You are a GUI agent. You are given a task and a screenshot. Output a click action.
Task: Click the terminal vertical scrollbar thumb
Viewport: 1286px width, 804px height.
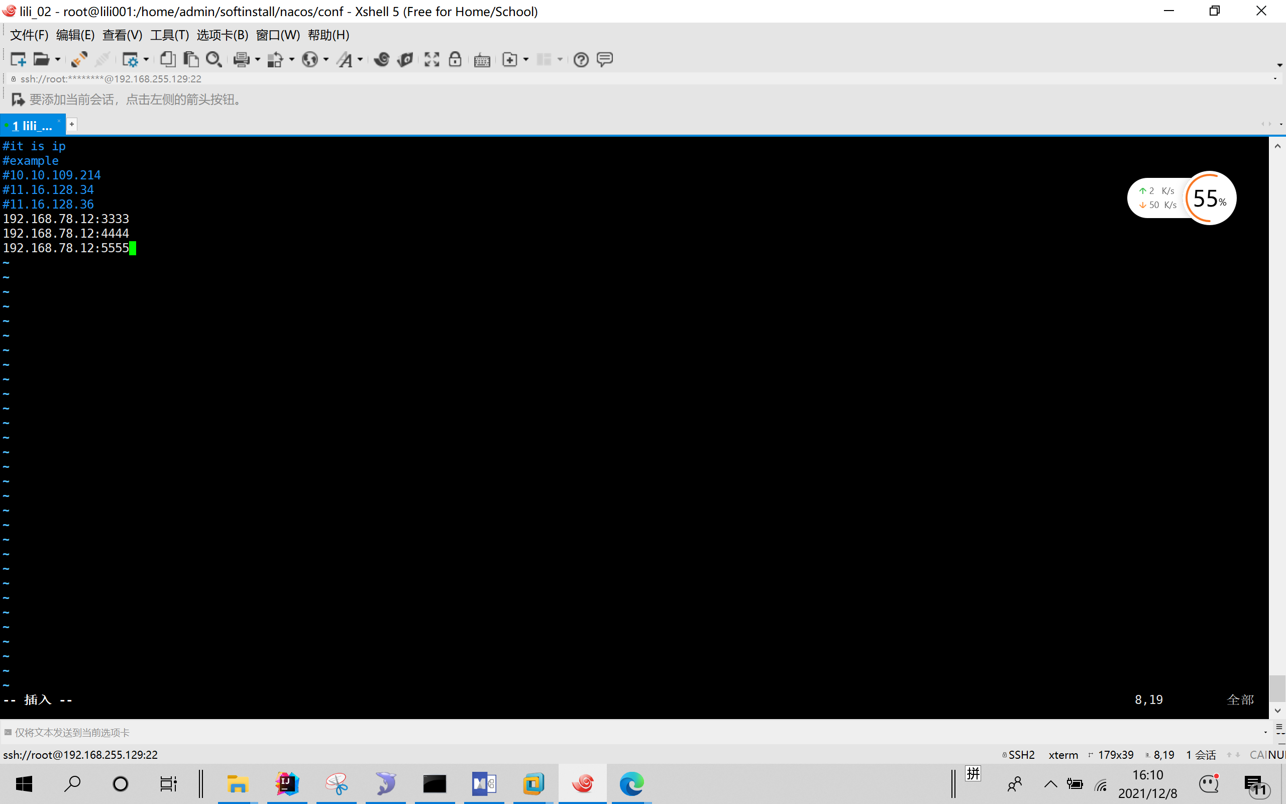[x=1277, y=688]
